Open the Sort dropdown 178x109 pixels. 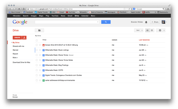point(139,30)
